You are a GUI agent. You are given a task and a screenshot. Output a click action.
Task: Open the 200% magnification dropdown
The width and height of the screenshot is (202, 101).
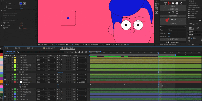pos(47,45)
